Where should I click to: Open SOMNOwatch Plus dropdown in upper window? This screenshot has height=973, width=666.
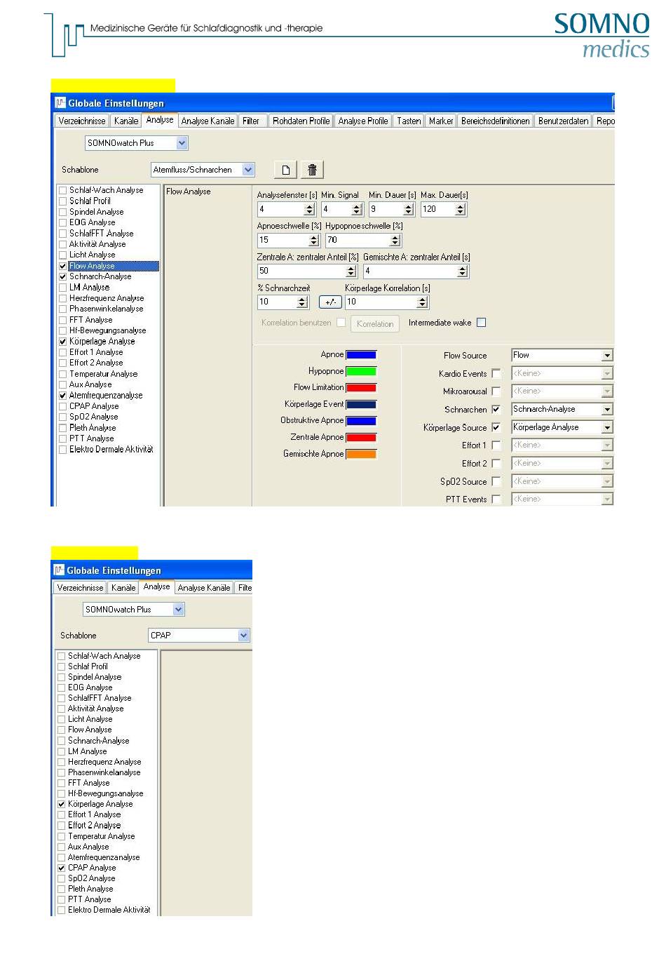point(182,143)
